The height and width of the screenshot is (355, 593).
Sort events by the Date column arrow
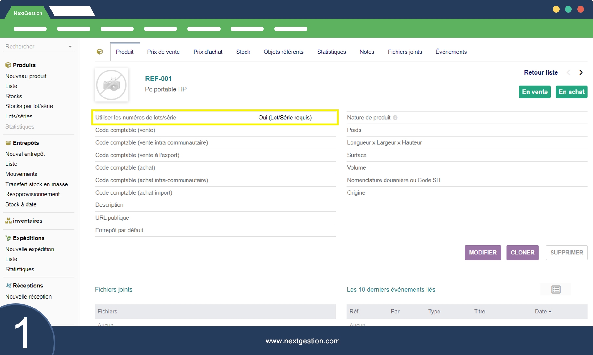(x=550, y=312)
